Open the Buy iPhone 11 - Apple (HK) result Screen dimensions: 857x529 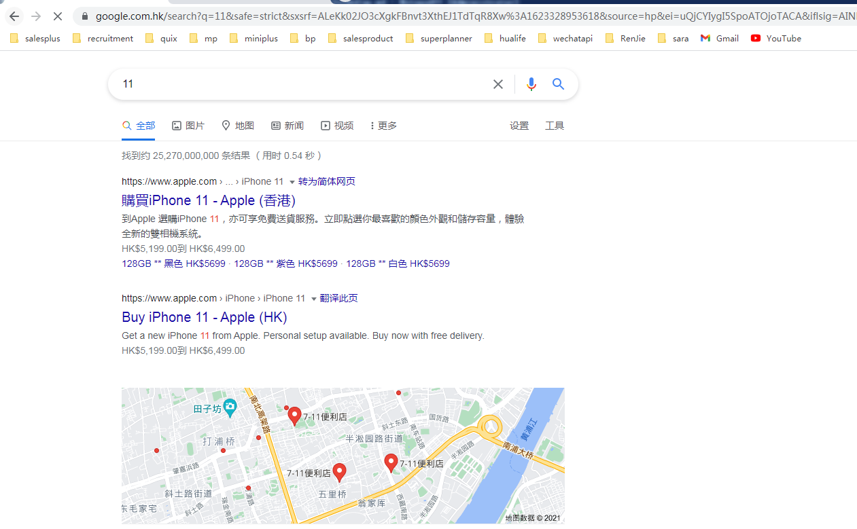[205, 317]
